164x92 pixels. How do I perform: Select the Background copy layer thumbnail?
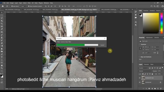pos(143,78)
